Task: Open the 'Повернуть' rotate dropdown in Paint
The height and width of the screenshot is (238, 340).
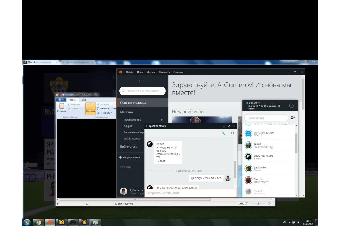Action: (105, 113)
